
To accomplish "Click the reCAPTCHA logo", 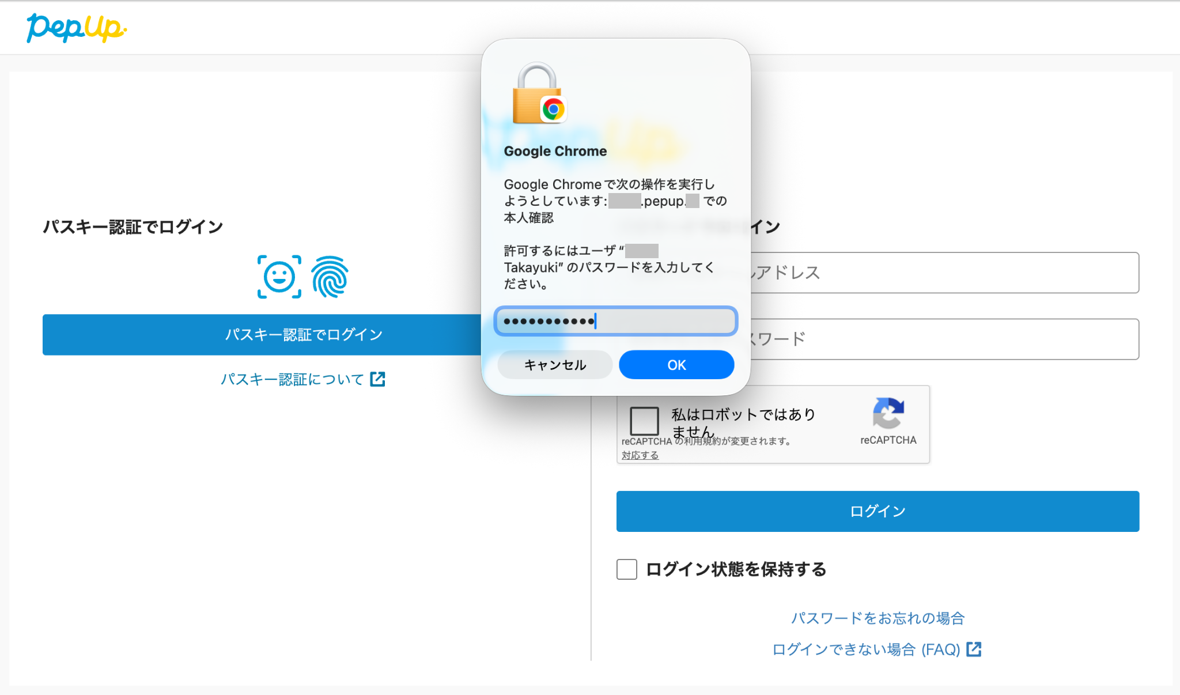I will coord(888,413).
